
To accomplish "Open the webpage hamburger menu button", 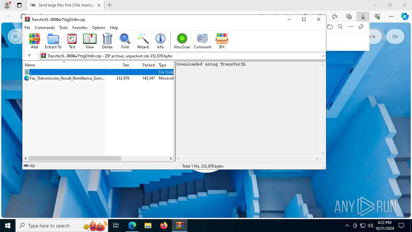I will [x=15, y=36].
